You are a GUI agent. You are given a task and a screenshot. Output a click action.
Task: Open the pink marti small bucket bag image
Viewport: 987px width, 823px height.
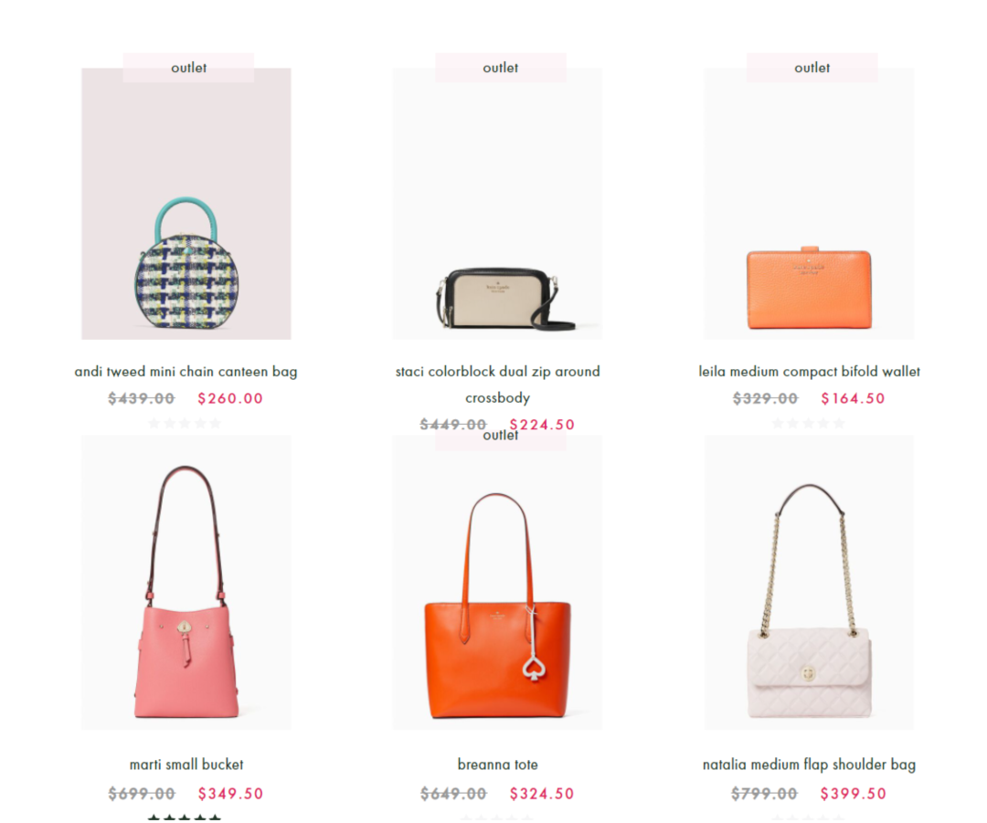(x=186, y=583)
